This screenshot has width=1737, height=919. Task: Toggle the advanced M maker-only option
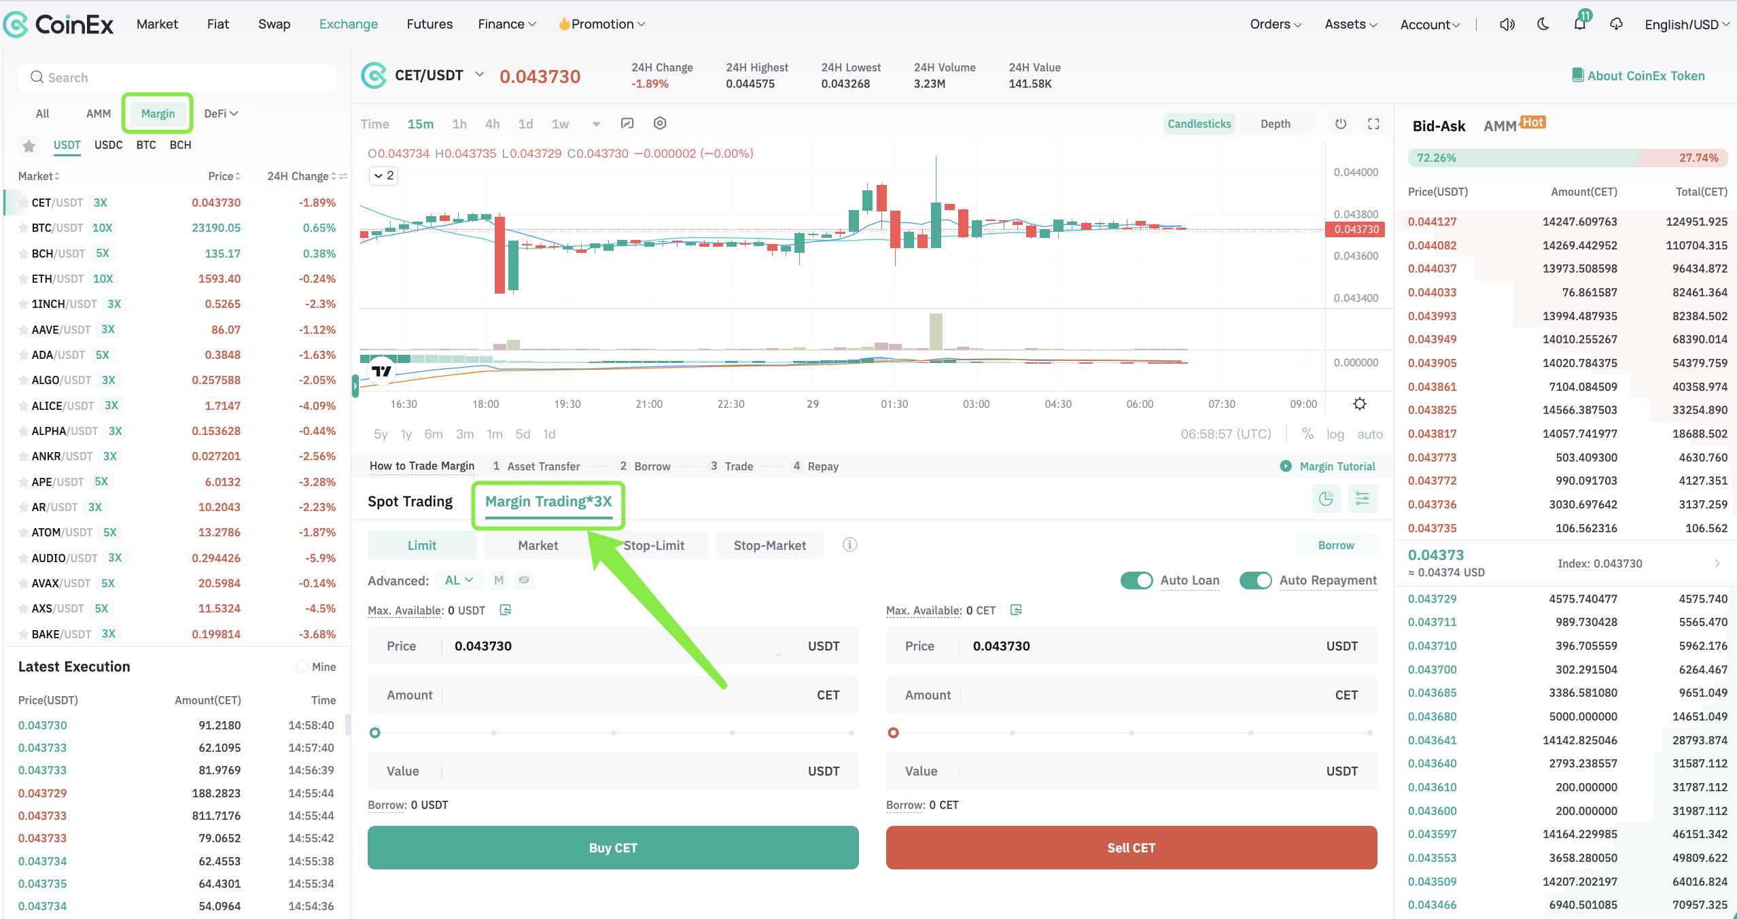tap(499, 580)
